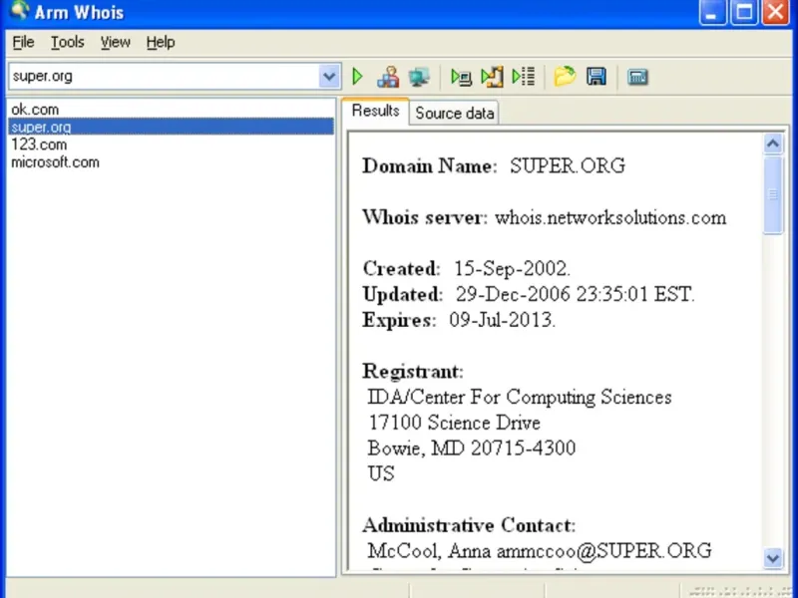Click the Bowie, MD 20715-4300 line
798x598 pixels.
(x=471, y=448)
